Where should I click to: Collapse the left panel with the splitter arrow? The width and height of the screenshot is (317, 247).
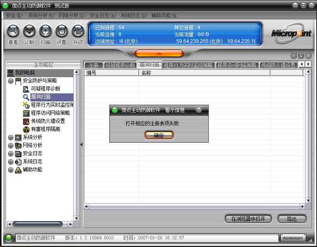coord(81,145)
